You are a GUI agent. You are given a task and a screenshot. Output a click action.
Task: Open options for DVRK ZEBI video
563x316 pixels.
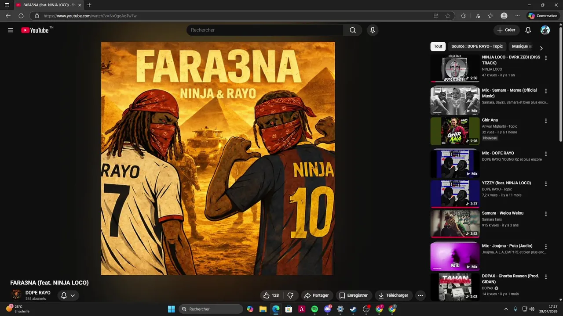click(x=546, y=58)
